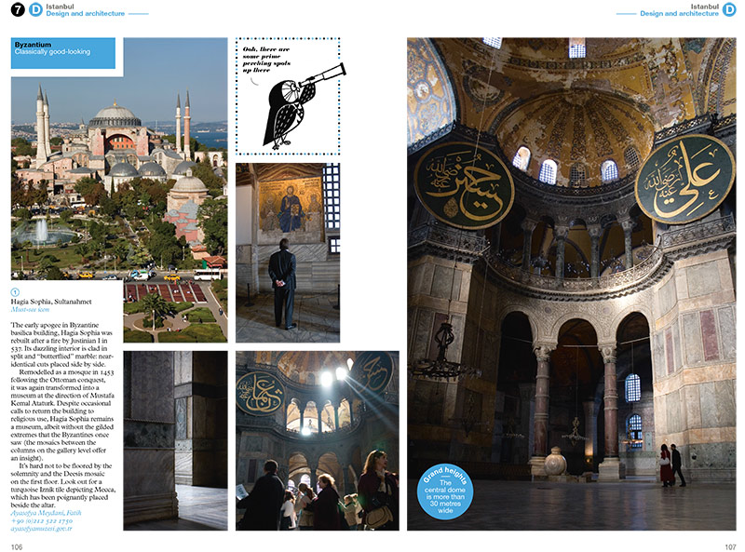Viewport: 745px width, 552px height.
Task: Click the page number 106
Action: pyautogui.click(x=17, y=546)
